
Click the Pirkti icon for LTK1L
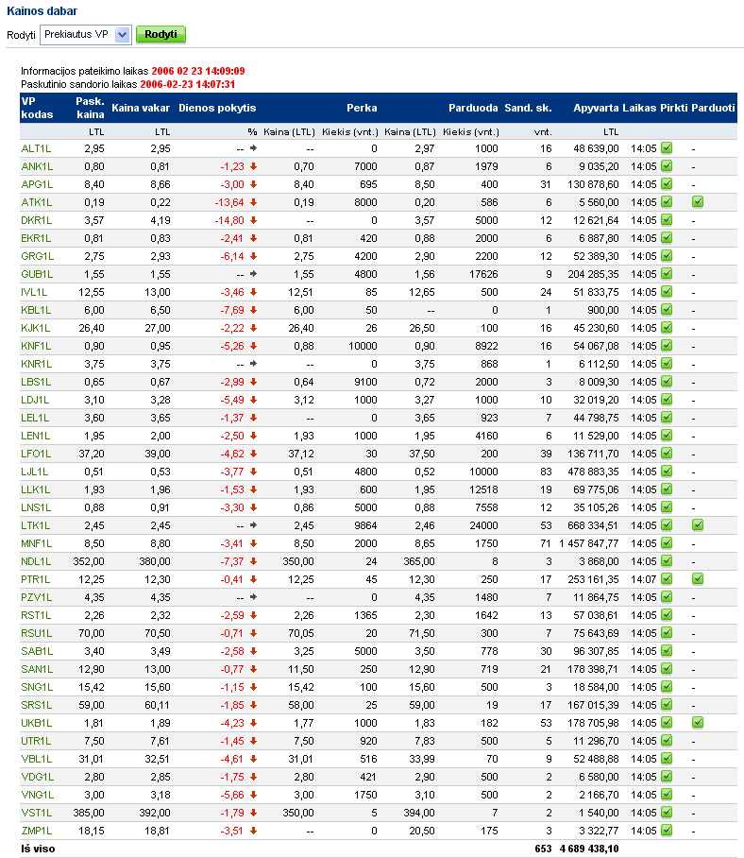coord(667,524)
